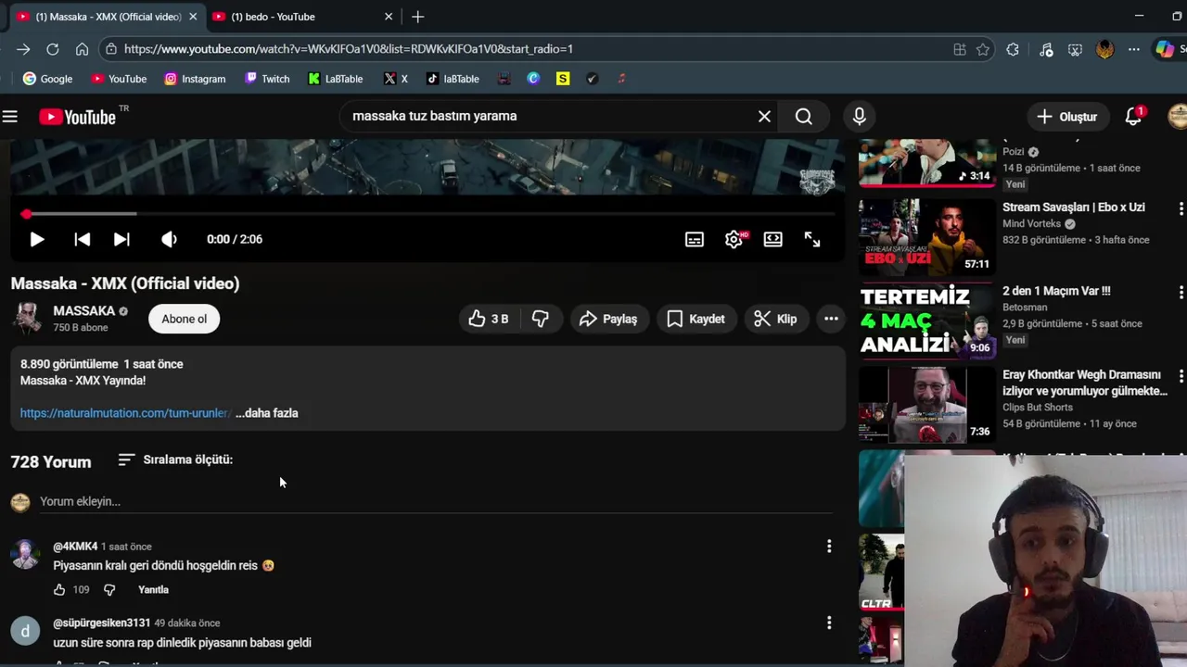Save video with Kaydet
The height and width of the screenshot is (667, 1187).
[696, 319]
